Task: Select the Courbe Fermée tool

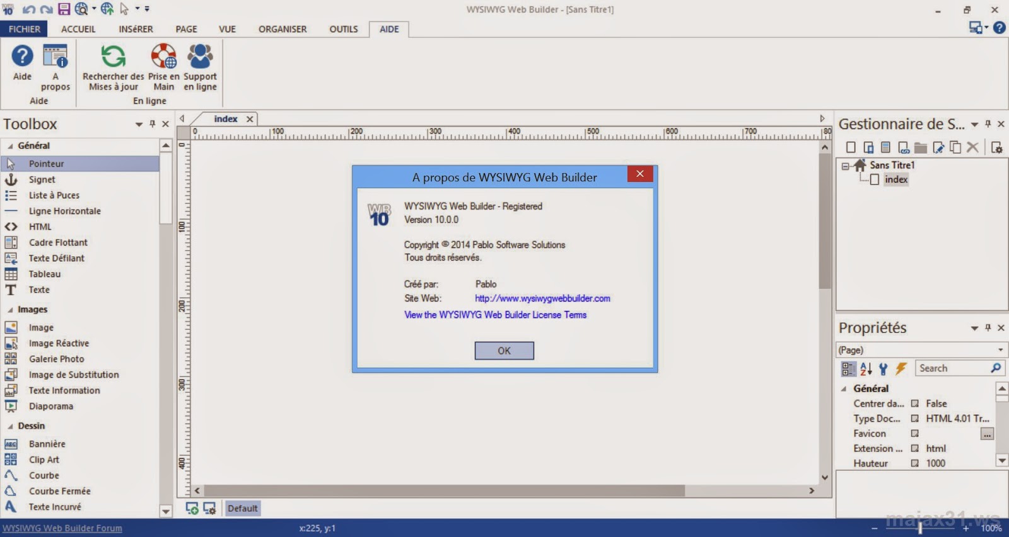Action: 80,491
